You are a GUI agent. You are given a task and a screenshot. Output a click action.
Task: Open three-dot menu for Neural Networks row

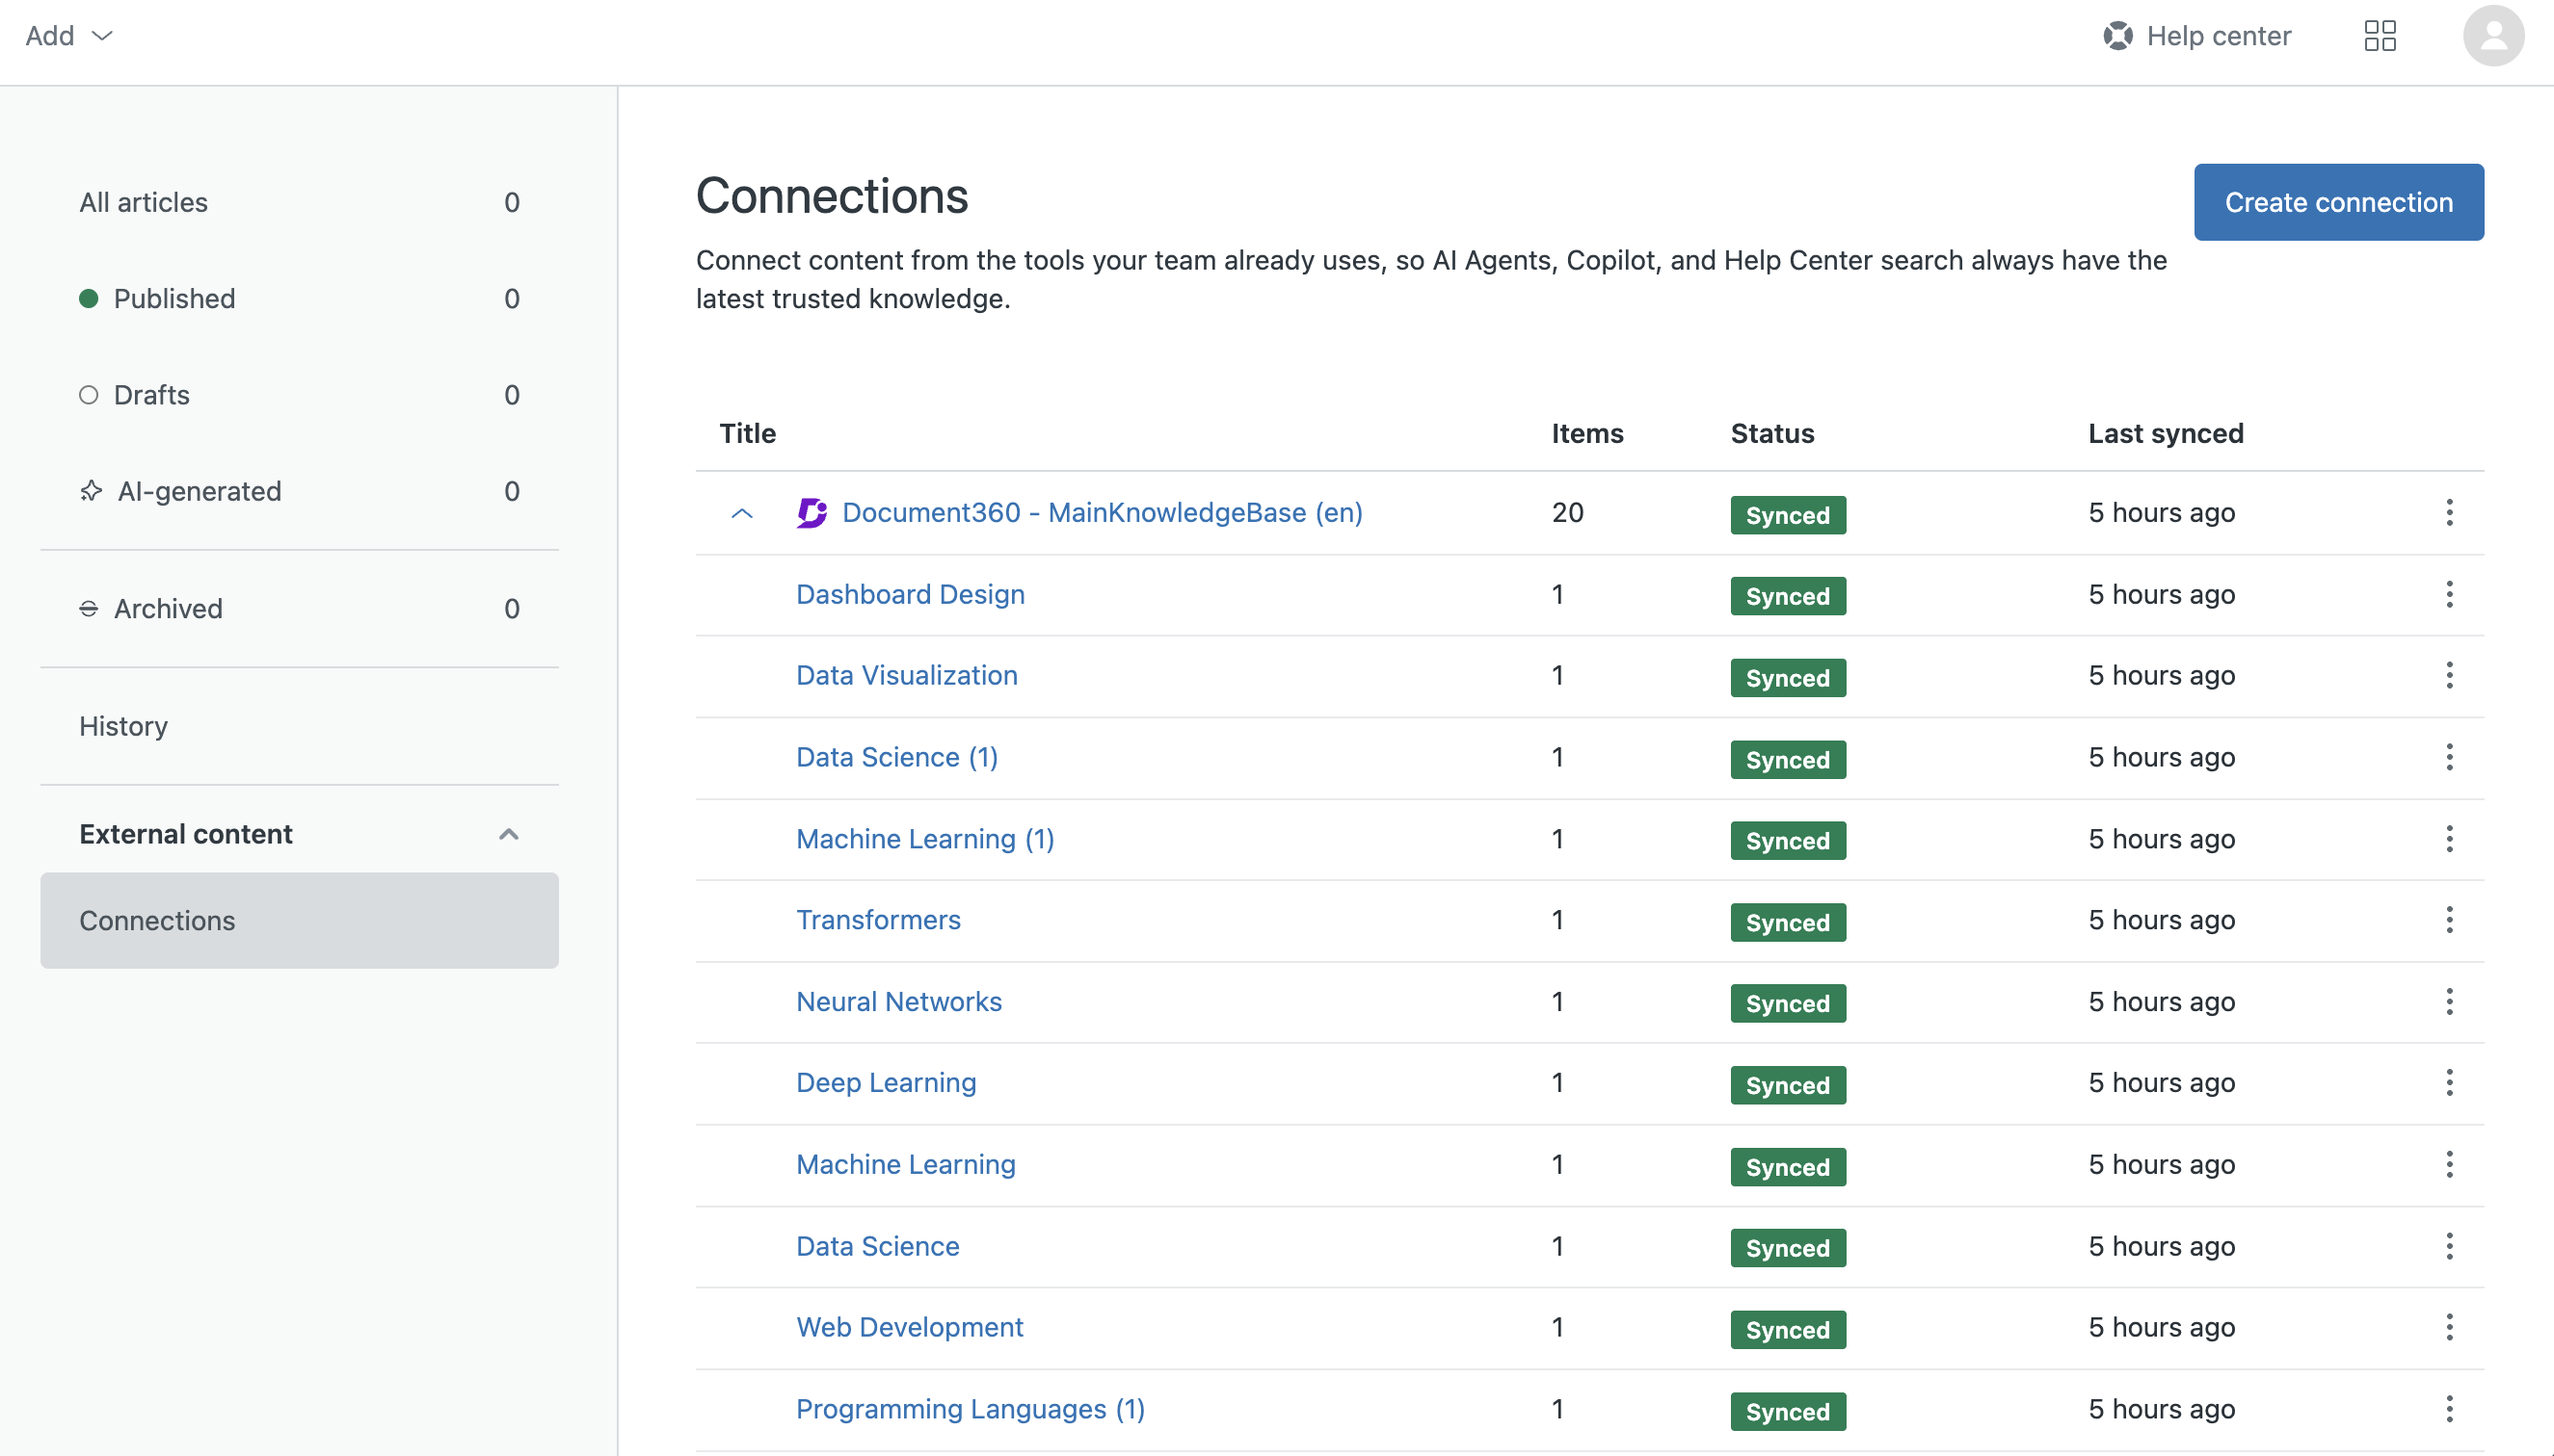[2448, 1001]
